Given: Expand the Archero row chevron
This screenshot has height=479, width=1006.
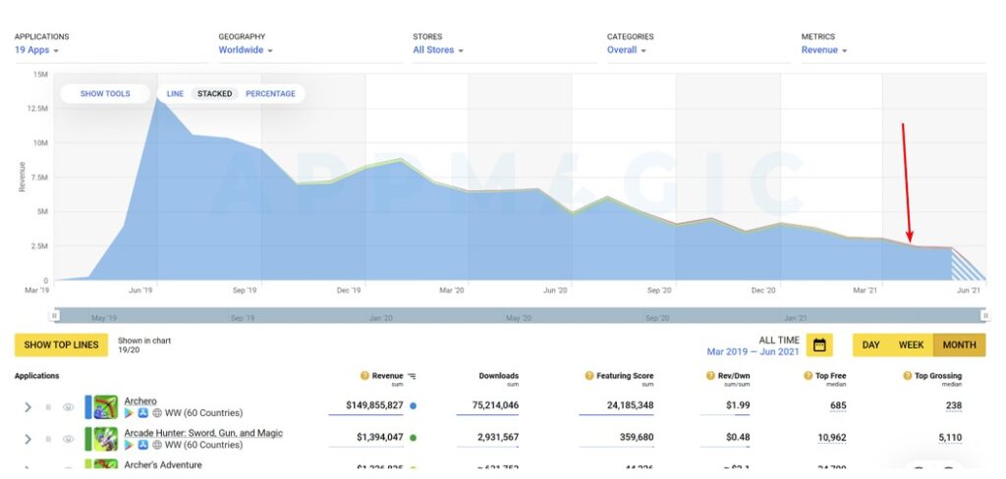Looking at the screenshot, I should pos(28,406).
